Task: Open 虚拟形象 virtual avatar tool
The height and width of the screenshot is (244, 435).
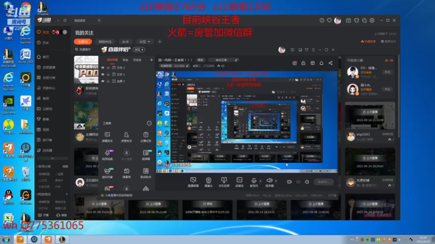Action: [x=107, y=173]
